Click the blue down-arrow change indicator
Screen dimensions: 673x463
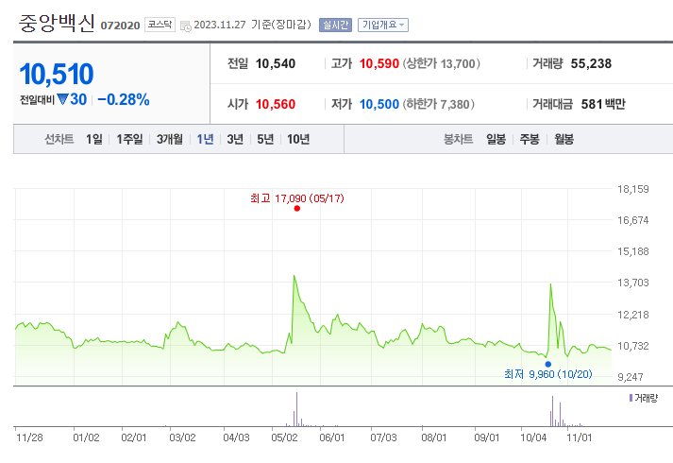click(x=62, y=99)
